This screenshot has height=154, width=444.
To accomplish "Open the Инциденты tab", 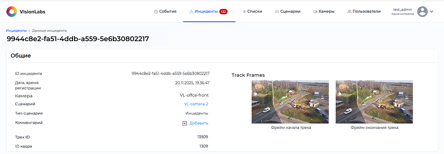I will pyautogui.click(x=209, y=12).
